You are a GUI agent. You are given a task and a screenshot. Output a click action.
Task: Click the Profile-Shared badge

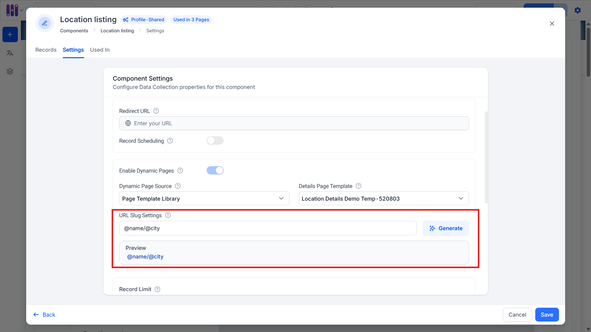(x=144, y=20)
